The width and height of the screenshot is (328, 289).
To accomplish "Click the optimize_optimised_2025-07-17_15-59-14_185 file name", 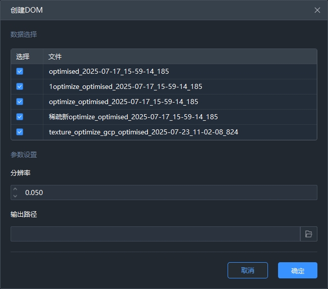I will pos(124,102).
